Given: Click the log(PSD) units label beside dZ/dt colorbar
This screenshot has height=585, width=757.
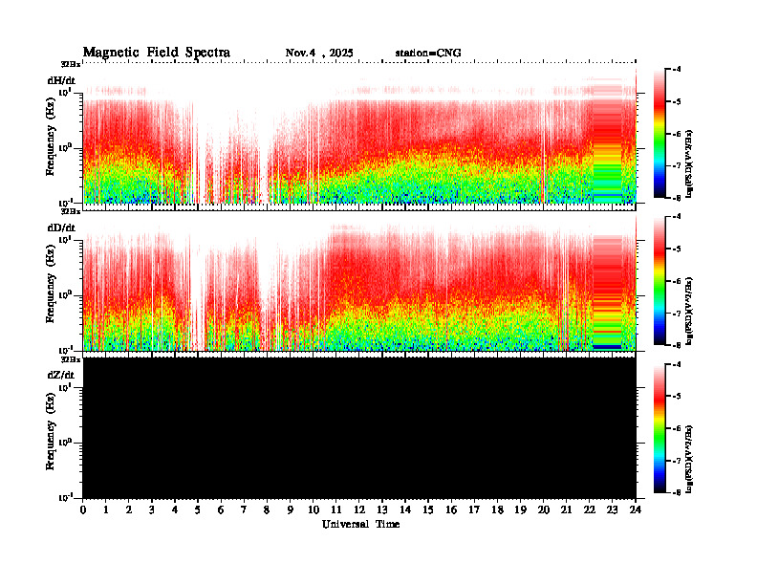Looking at the screenshot, I should (x=691, y=459).
